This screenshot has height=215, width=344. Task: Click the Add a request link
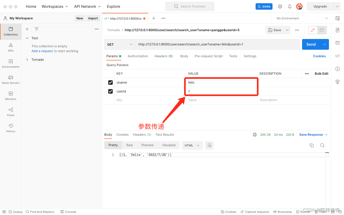point(42,51)
